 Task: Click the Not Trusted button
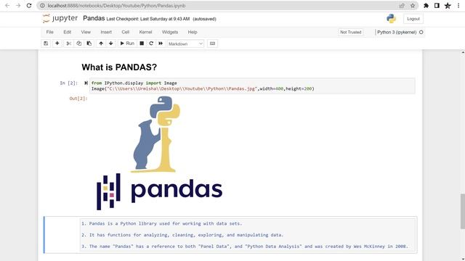tap(350, 32)
